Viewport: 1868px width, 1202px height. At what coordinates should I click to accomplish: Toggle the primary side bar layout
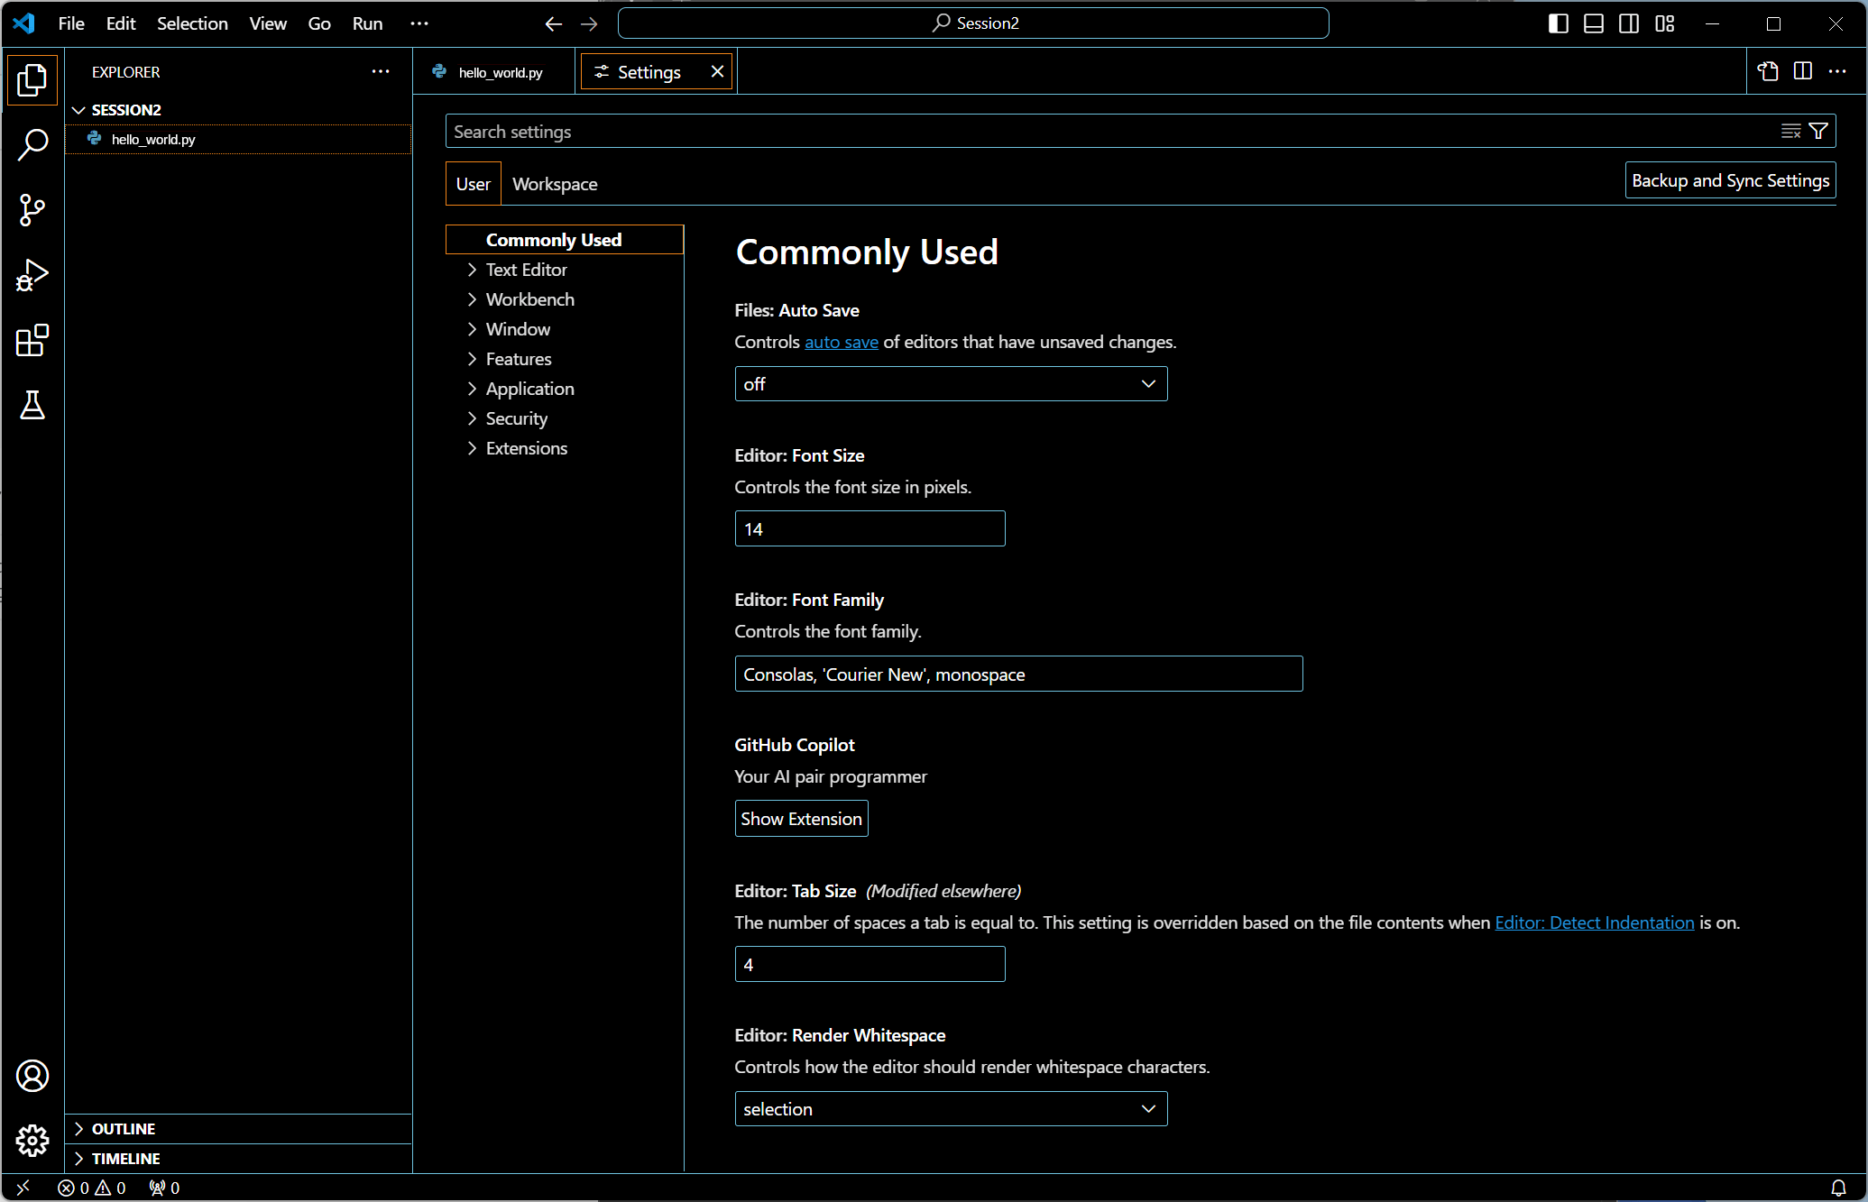(1558, 23)
